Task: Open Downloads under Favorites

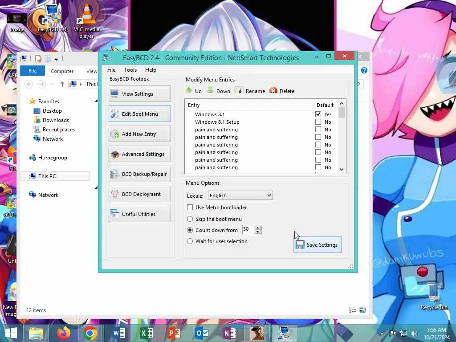Action: point(52,120)
